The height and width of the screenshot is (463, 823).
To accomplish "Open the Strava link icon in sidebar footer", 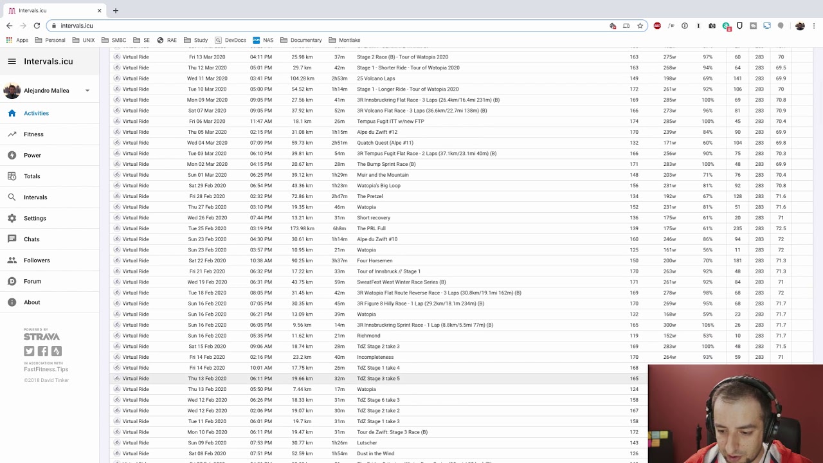I will click(56, 351).
